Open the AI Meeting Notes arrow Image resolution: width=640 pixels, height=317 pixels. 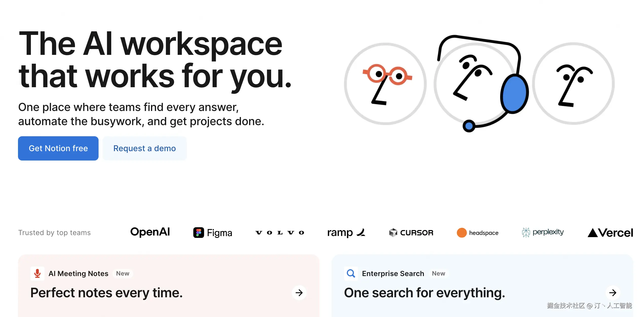point(299,293)
